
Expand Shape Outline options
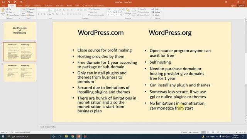click(x=143, y=12)
